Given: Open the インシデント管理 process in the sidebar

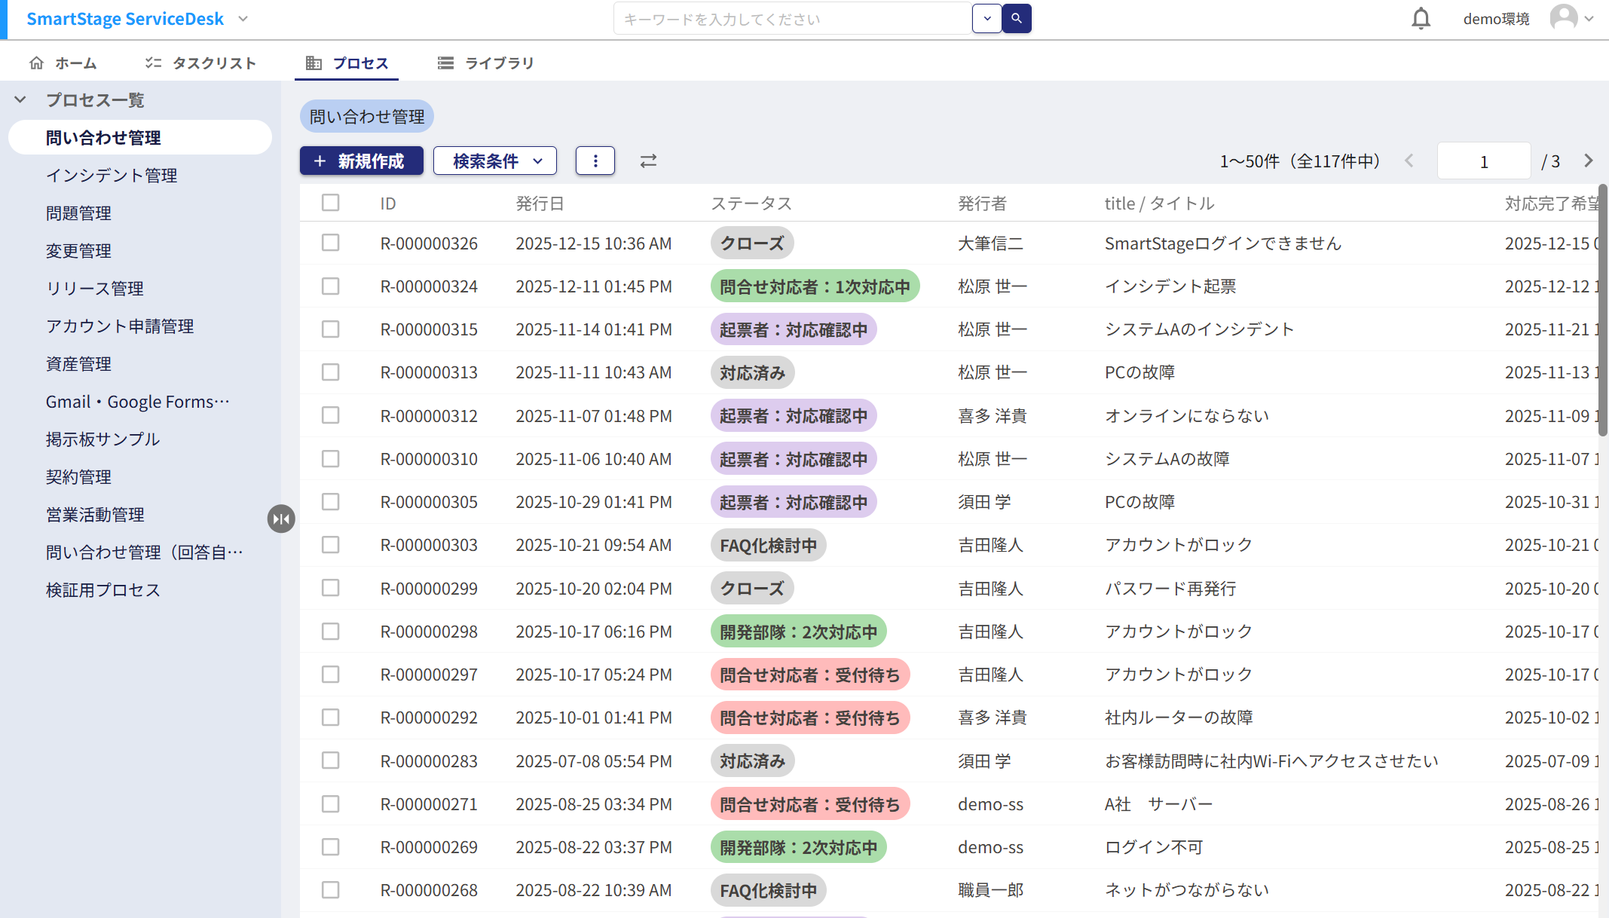Looking at the screenshot, I should (112, 175).
